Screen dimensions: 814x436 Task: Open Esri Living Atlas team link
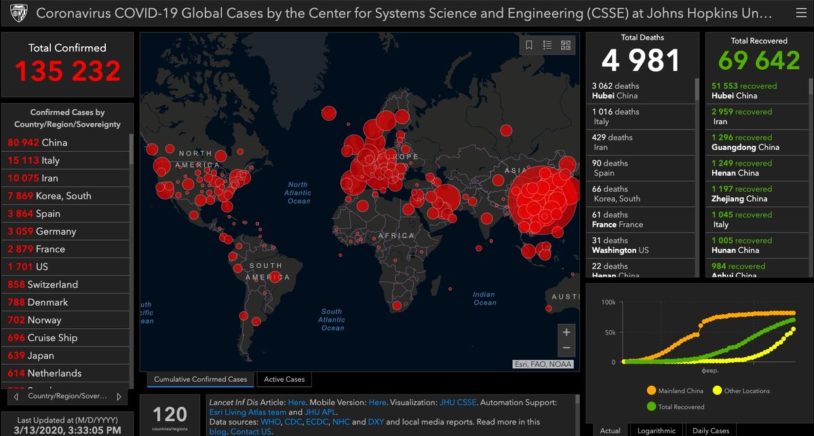point(248,412)
